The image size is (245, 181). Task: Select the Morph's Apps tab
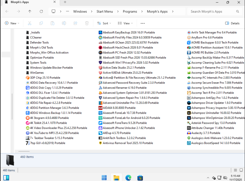20,2
